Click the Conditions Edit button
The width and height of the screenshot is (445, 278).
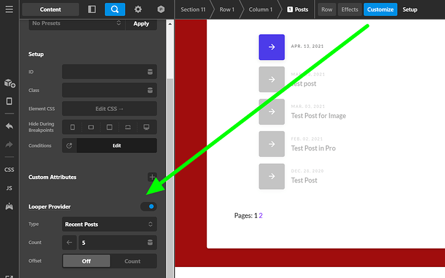tap(117, 146)
